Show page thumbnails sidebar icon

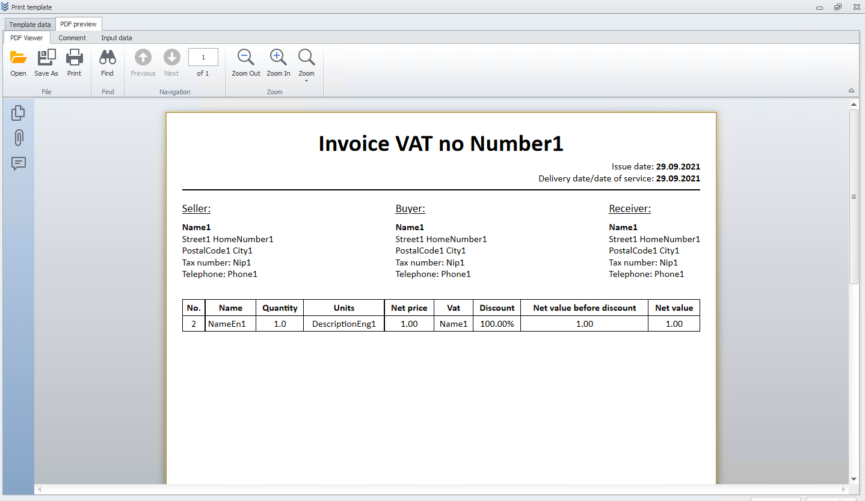19,112
